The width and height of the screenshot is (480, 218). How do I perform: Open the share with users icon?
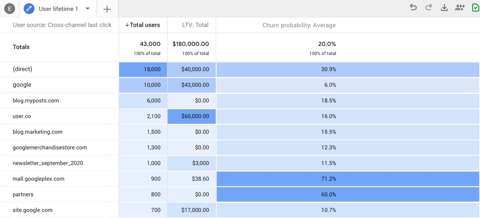(460, 8)
